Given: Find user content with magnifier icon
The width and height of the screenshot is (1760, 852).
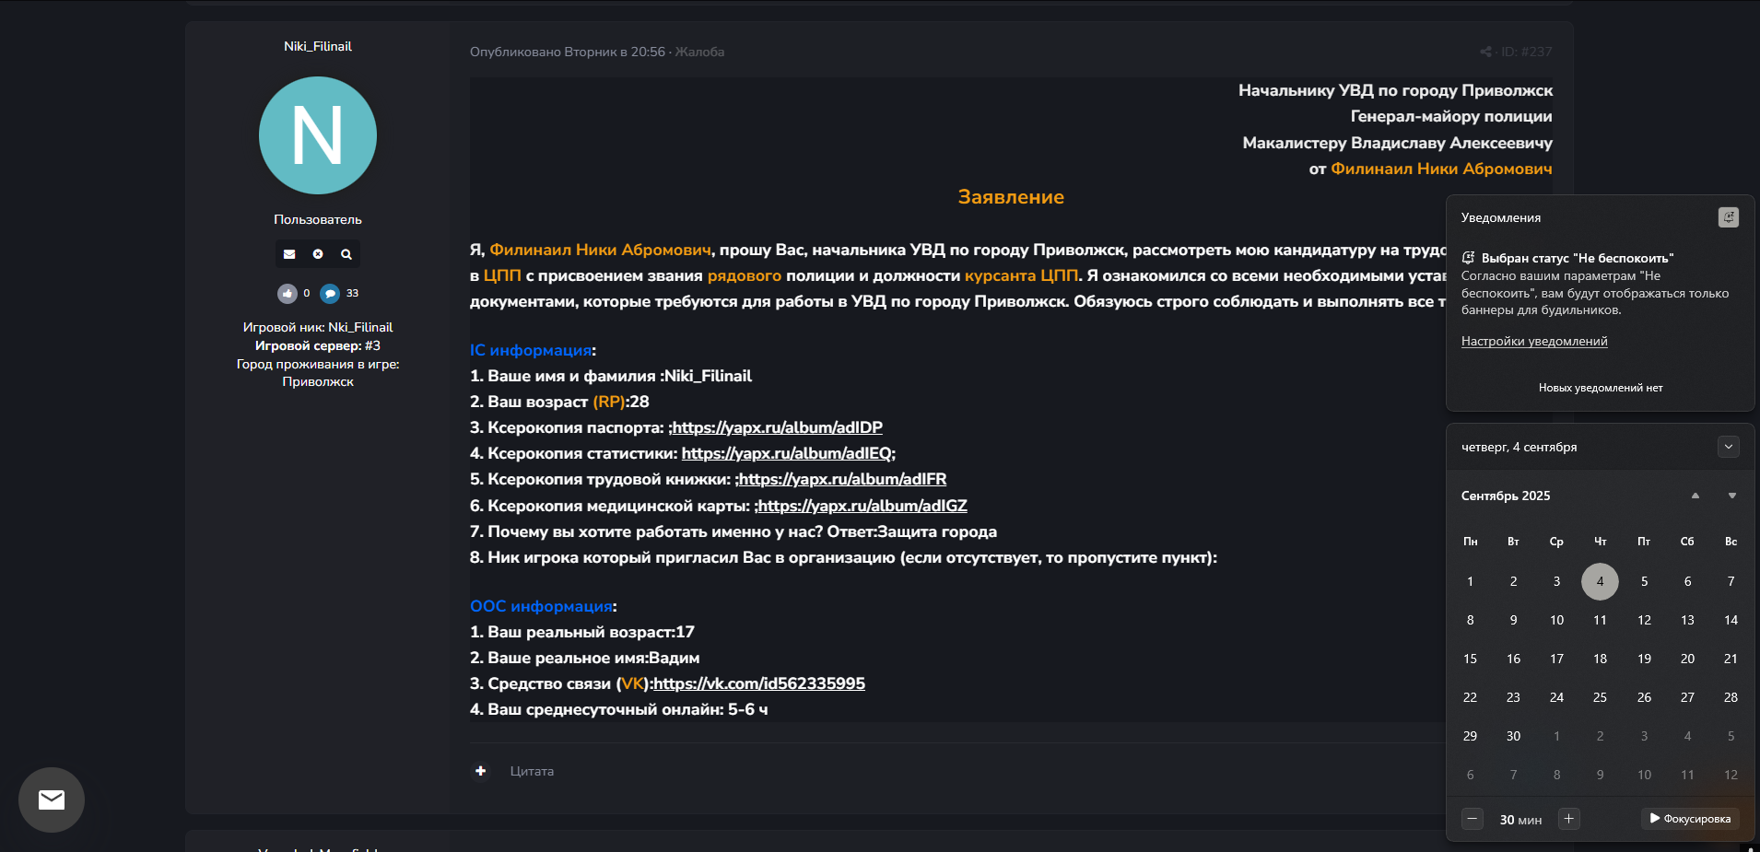Looking at the screenshot, I should (x=346, y=254).
